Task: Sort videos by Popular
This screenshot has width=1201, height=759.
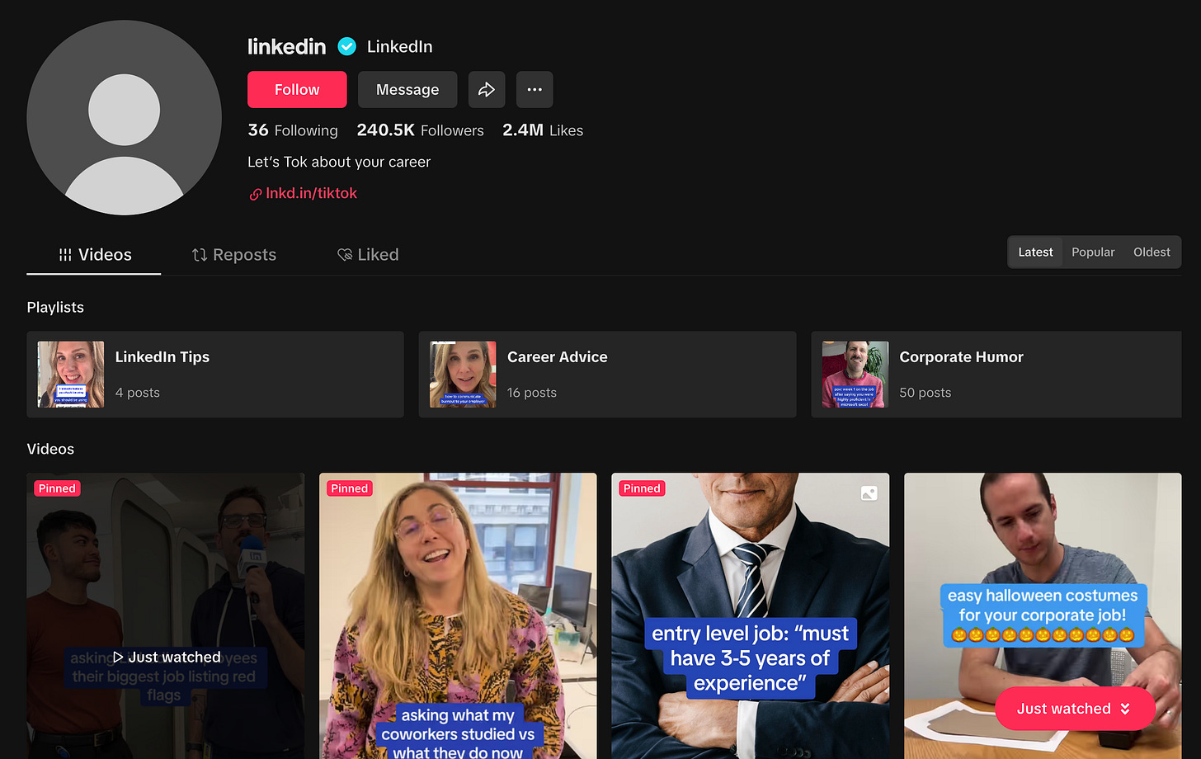Action: [1093, 252]
